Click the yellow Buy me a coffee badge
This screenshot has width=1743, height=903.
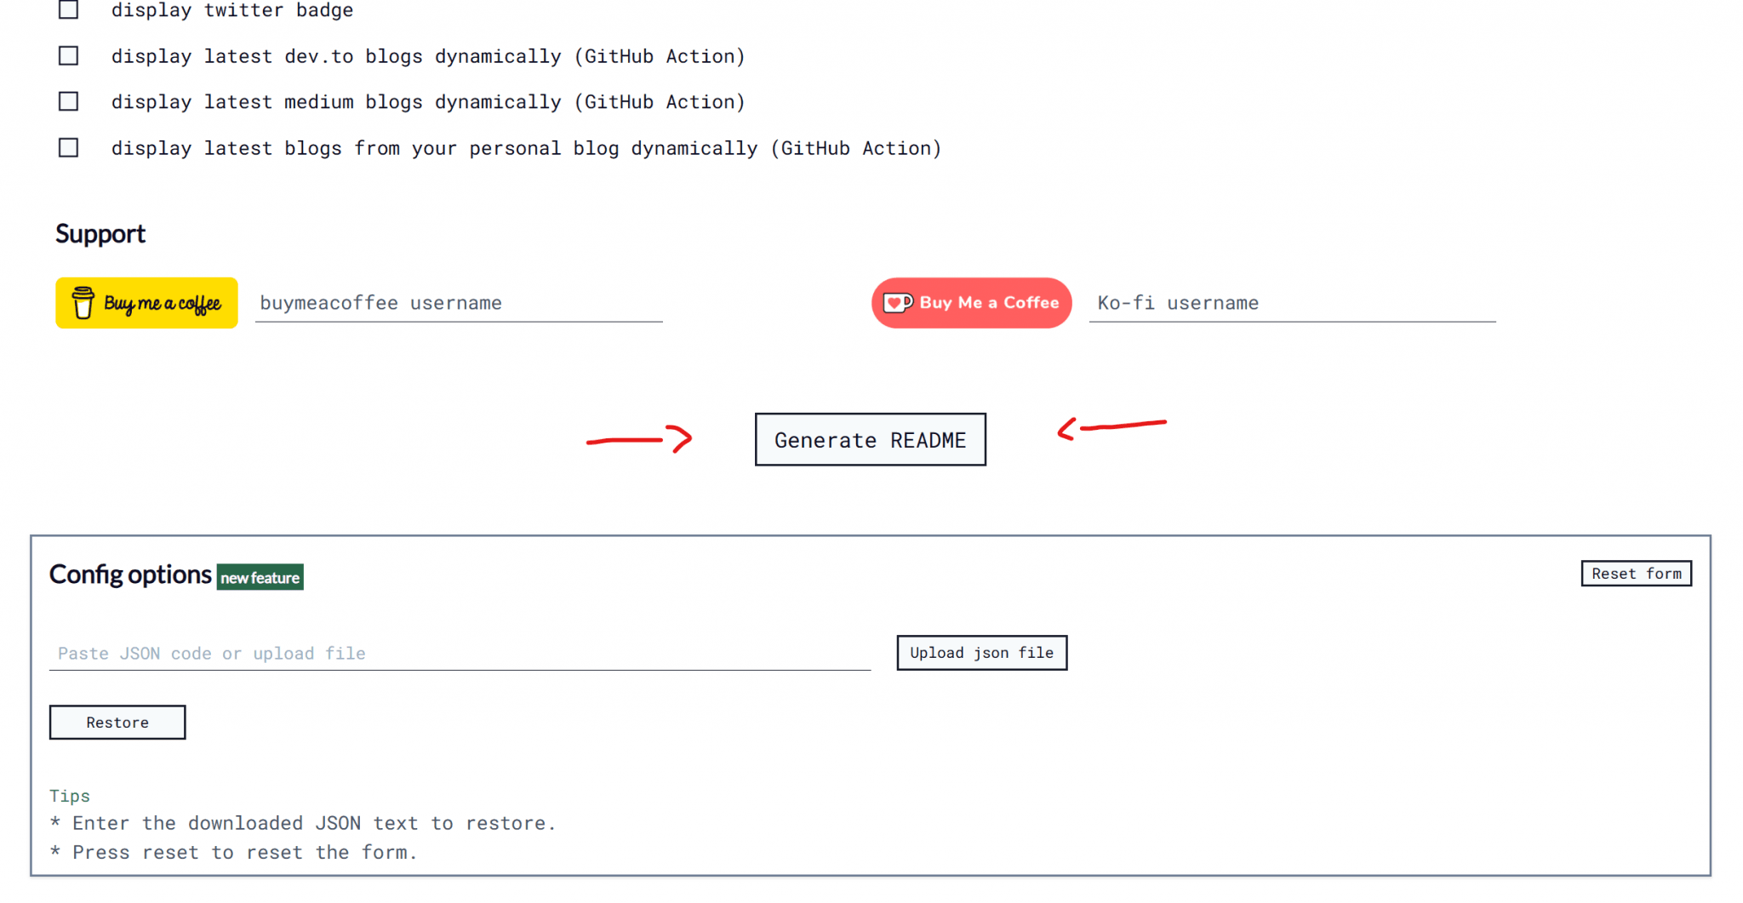146,303
